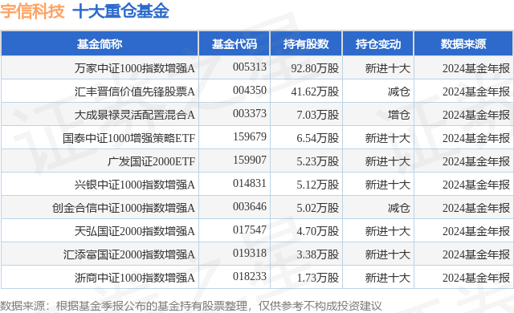The image size is (514, 313).
Task: Click fund code 014831
Action: click(250, 183)
